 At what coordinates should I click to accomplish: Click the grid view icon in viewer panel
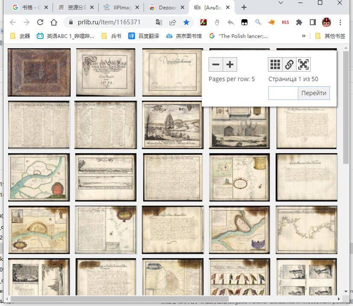click(x=275, y=64)
